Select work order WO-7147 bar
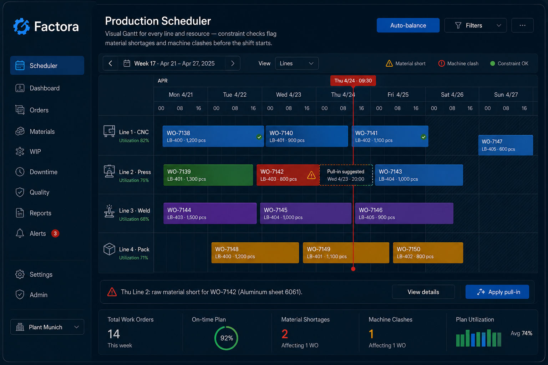The image size is (548, 365). click(506, 145)
